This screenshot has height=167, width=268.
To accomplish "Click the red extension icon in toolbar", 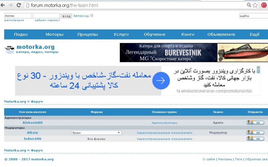I will 264,5.
